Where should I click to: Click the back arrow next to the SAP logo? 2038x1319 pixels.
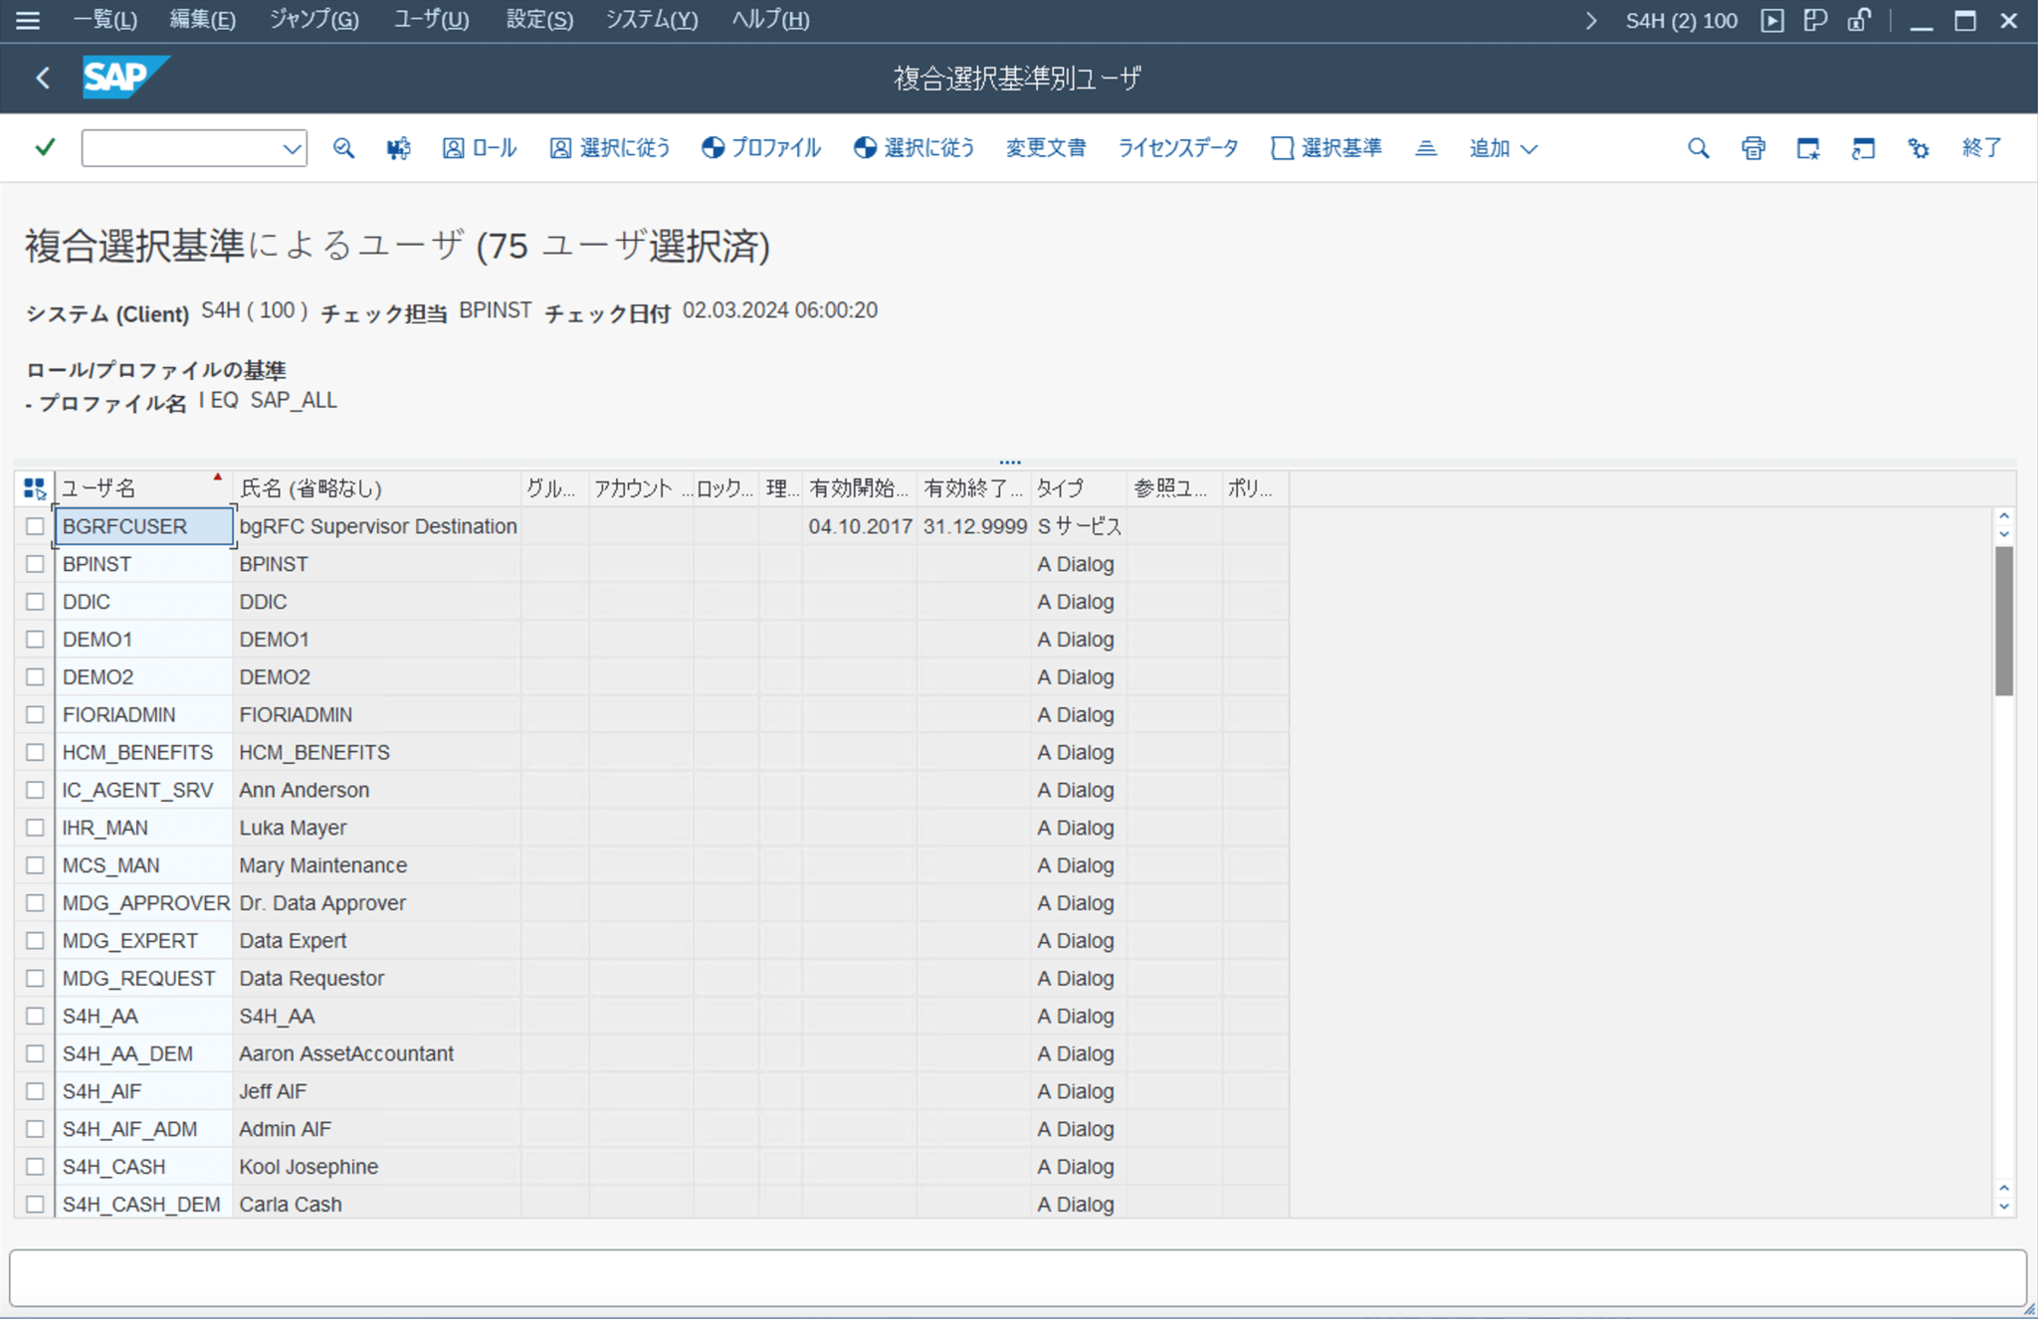pos(42,78)
